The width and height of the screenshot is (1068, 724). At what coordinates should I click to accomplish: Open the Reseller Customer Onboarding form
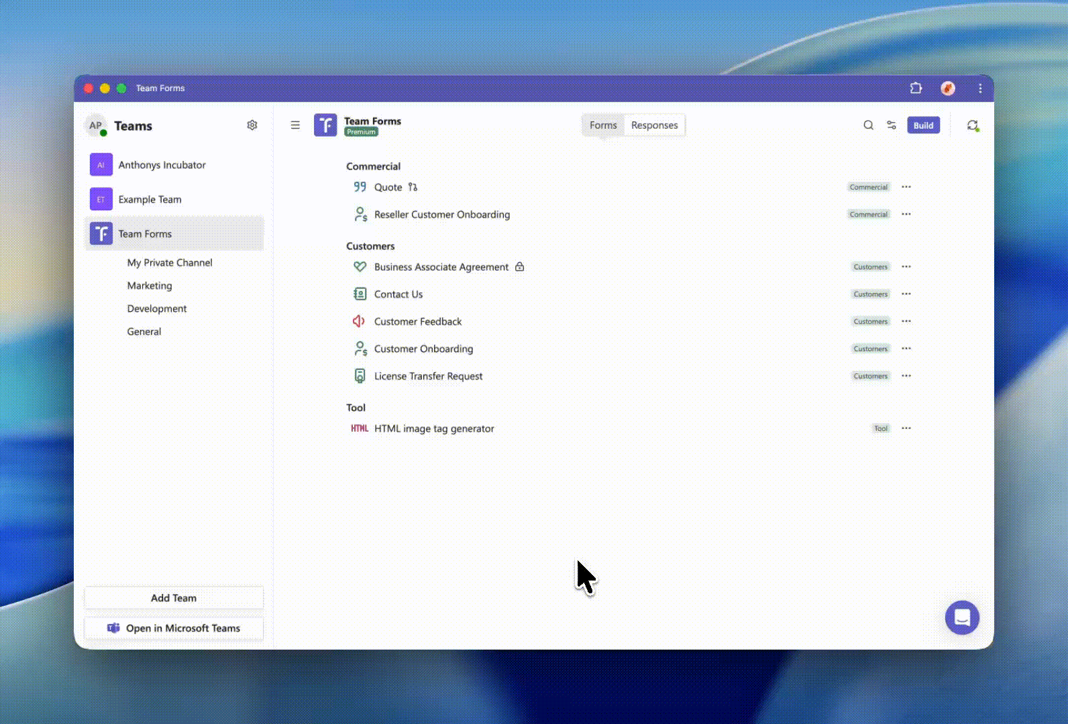pos(442,215)
